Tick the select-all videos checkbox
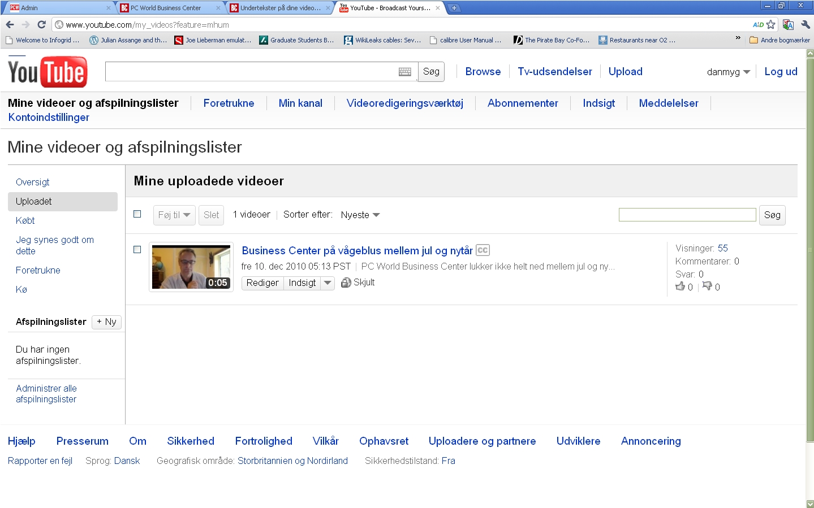The height and width of the screenshot is (508, 814). pos(137,214)
